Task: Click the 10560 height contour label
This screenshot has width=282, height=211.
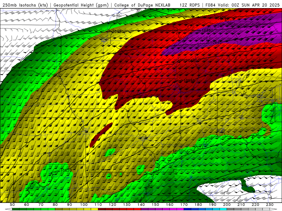Action: point(189,81)
